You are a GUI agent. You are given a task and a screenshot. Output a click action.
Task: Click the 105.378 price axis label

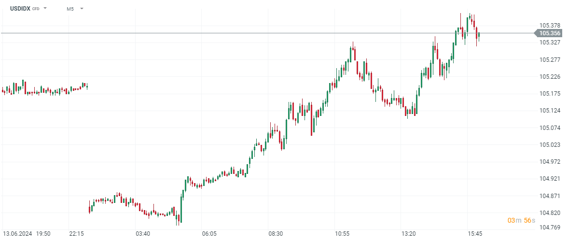(550, 26)
